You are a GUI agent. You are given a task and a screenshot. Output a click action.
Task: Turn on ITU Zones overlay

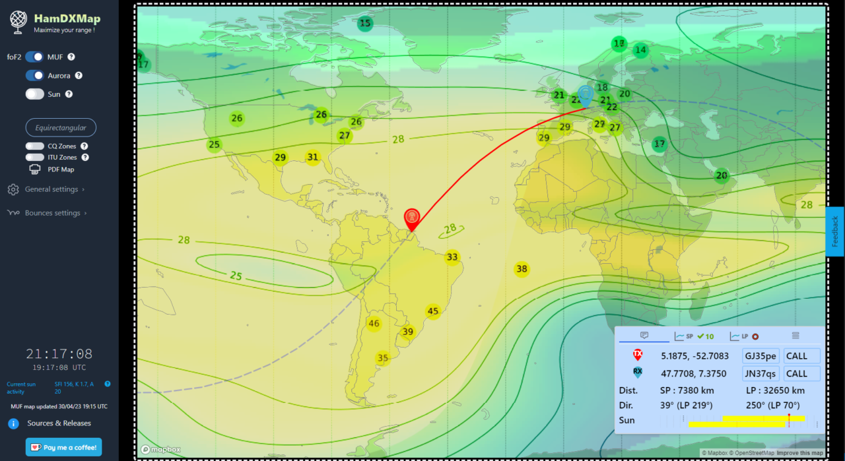[x=35, y=158]
